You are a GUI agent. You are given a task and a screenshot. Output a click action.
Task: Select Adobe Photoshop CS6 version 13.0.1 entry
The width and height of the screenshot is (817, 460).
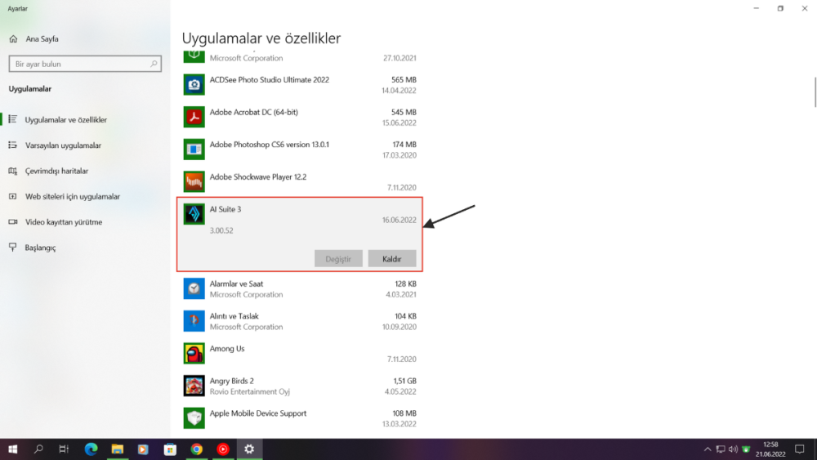tap(300, 150)
